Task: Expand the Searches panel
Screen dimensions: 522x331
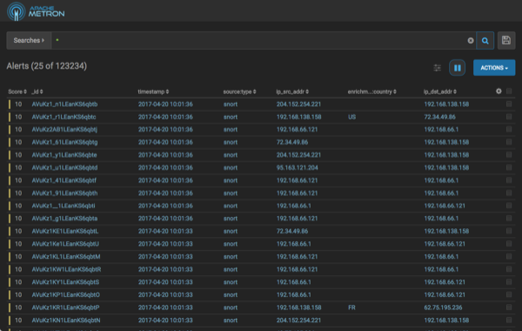Action: [29, 40]
